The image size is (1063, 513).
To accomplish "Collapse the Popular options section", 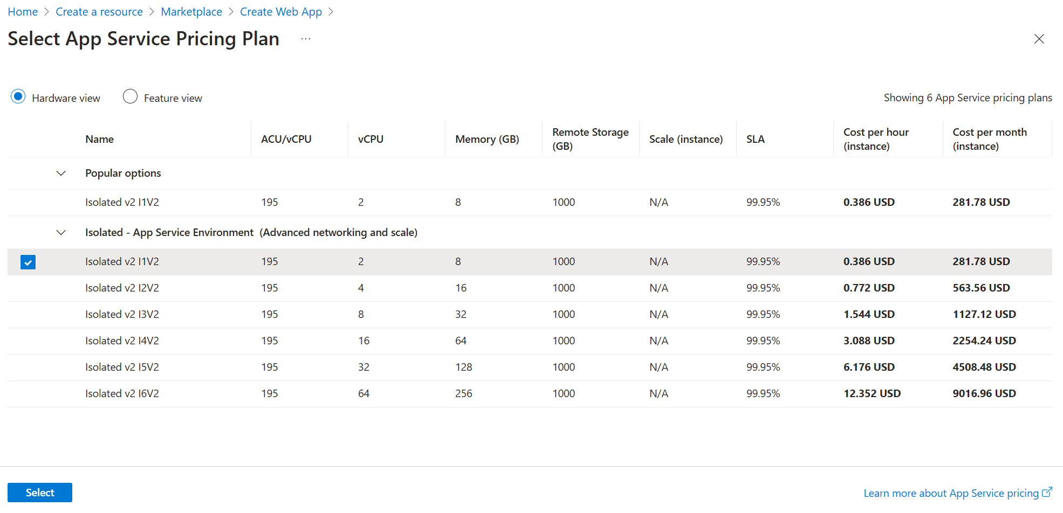I will pos(61,173).
